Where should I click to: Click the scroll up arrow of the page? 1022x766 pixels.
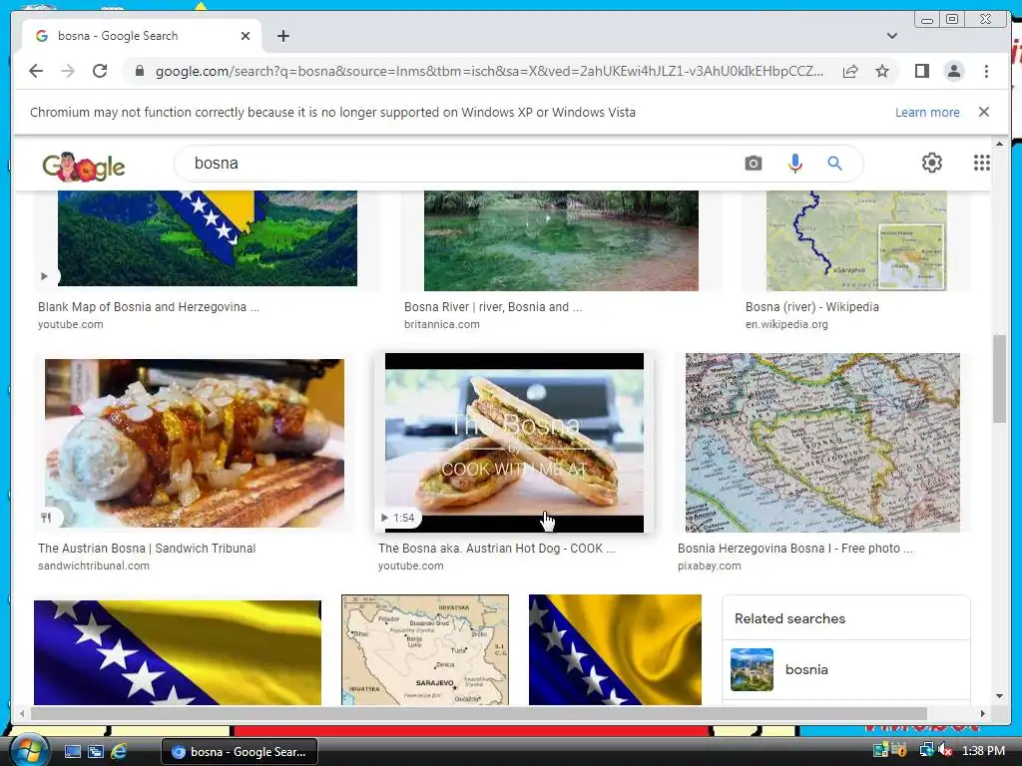pos(999,144)
